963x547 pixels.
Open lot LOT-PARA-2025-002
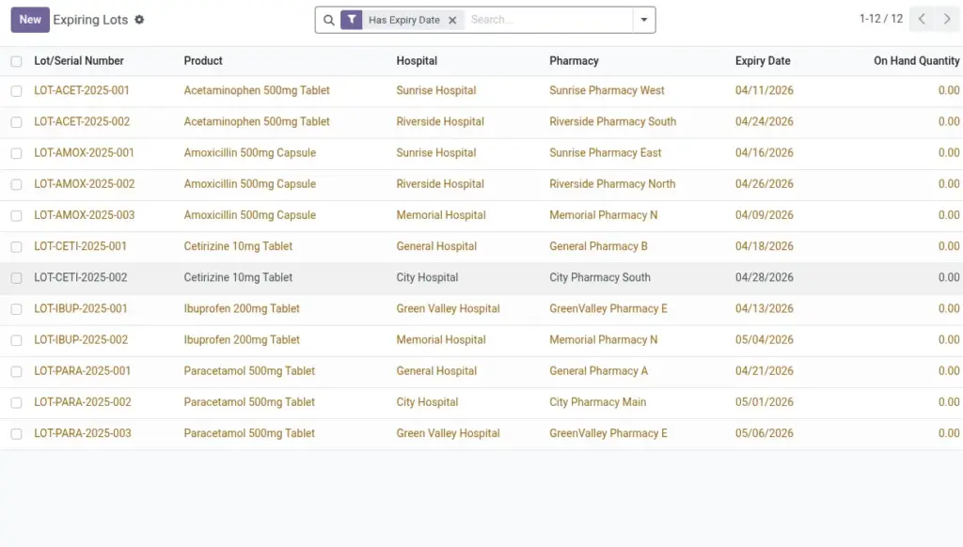click(x=83, y=402)
